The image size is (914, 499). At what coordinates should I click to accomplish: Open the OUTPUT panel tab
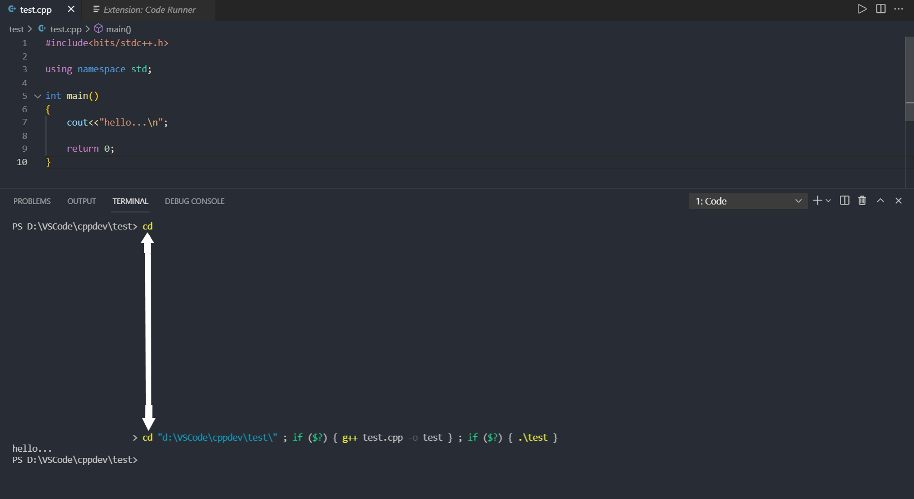81,201
